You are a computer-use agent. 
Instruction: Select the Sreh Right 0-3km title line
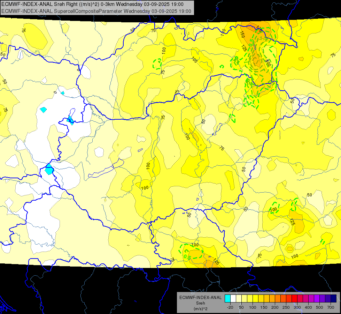[x=92, y=4]
